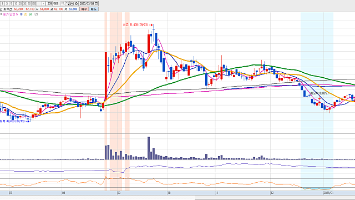This screenshot has width=355, height=200.
Task: Select the 10-minute period button
Action: (16, 4)
